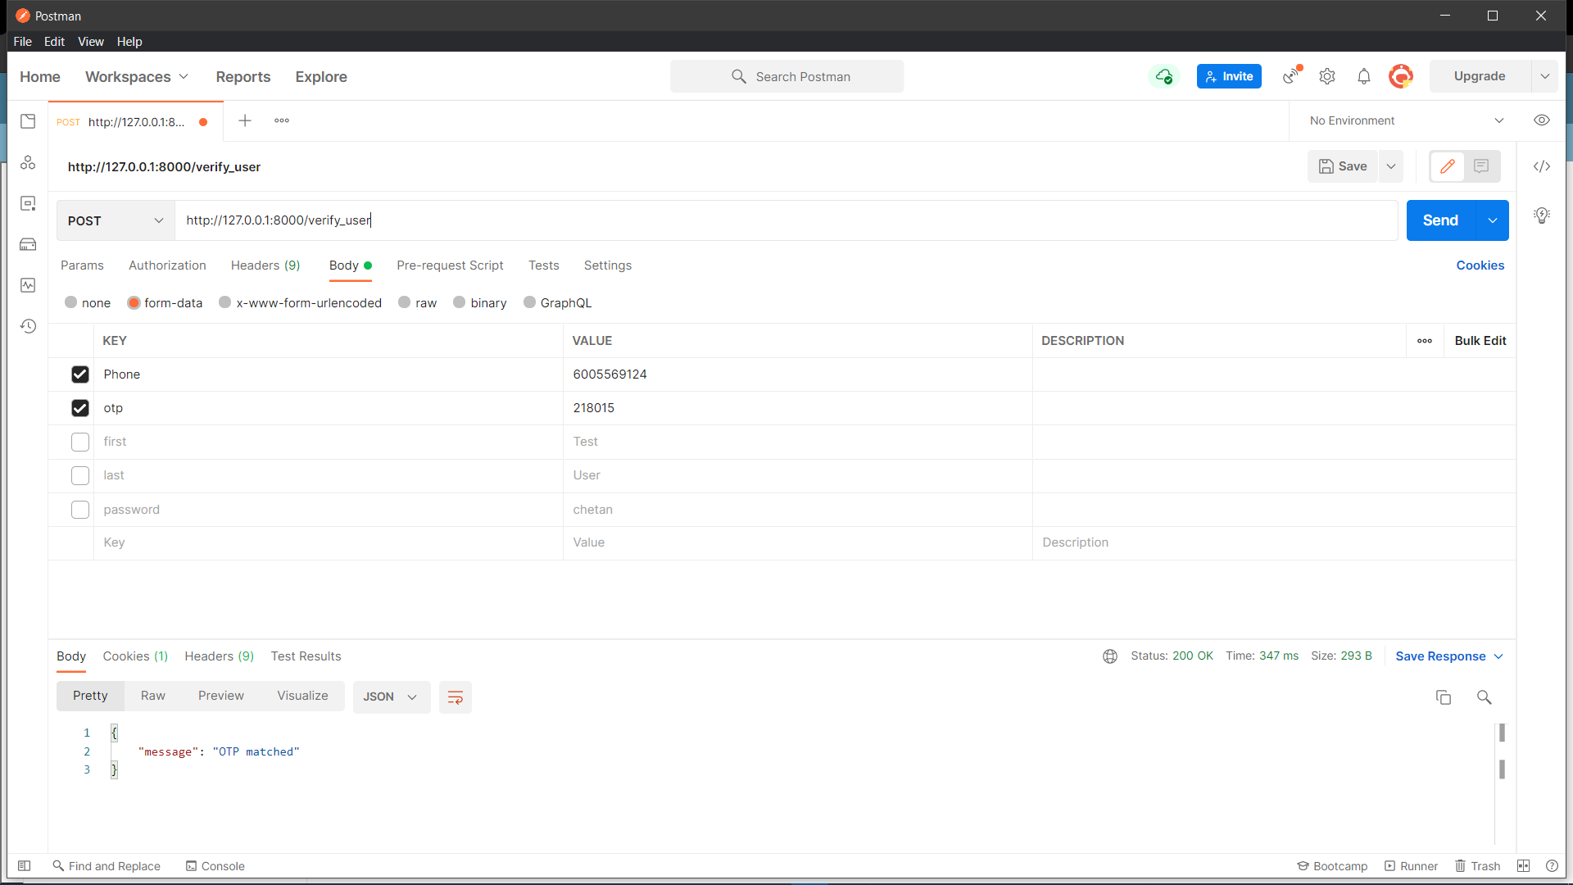
Task: Open the POST method dropdown
Action: (x=116, y=221)
